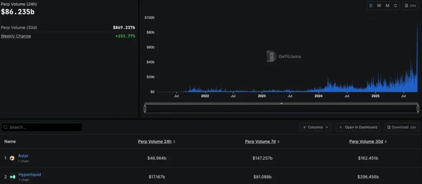Switch the chart to Monthly (M) view

[387, 6]
